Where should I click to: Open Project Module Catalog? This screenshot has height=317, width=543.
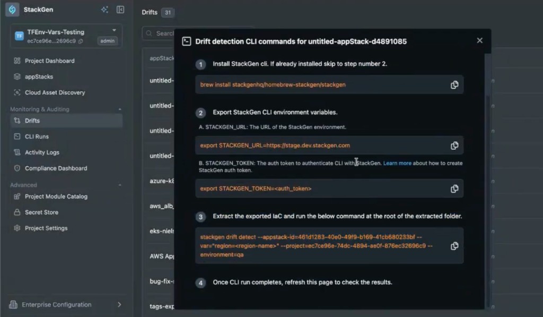[56, 196]
